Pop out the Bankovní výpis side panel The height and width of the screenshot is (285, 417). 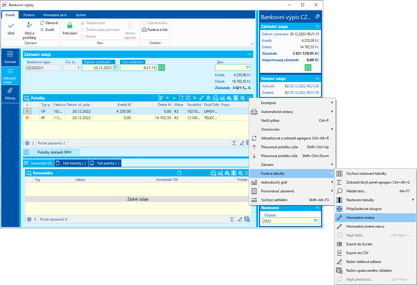tap(317, 17)
